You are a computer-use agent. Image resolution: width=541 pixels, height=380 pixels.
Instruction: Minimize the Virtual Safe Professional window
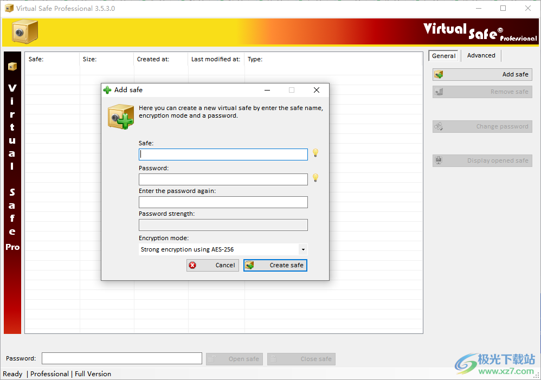click(x=479, y=8)
